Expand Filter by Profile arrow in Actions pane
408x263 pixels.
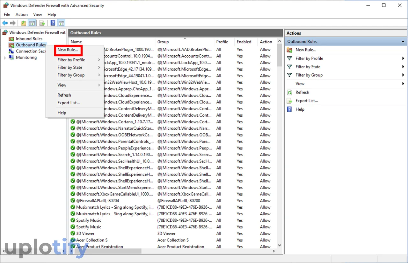point(403,59)
